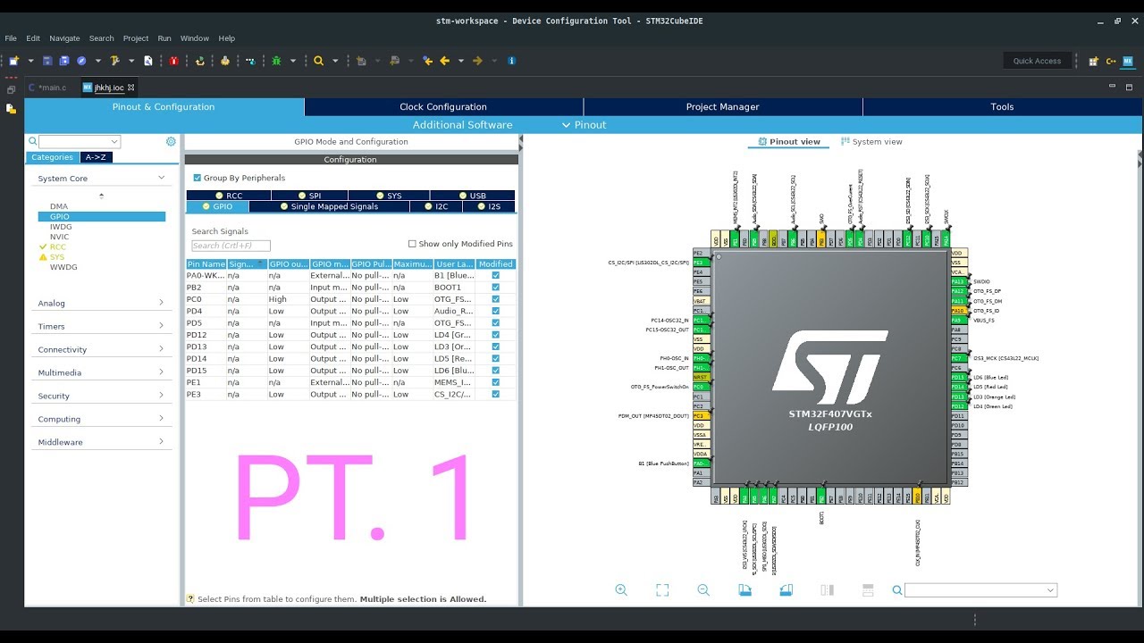Zoom out on the pinout view
Screen dimensions: 1144x643
tap(703, 590)
